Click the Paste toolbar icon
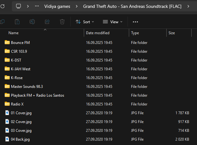Screen dimensions: 197x145 17,22
